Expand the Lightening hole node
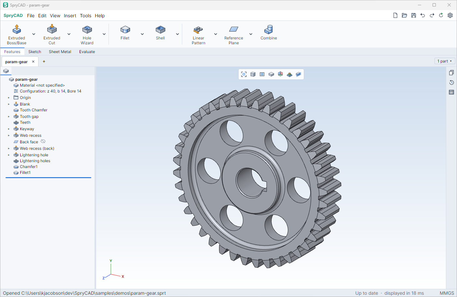The width and height of the screenshot is (457, 297). (x=9, y=155)
